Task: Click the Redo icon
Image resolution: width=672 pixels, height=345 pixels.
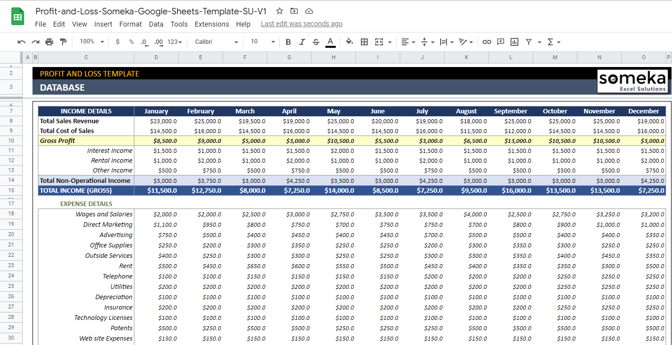Action: click(35, 42)
